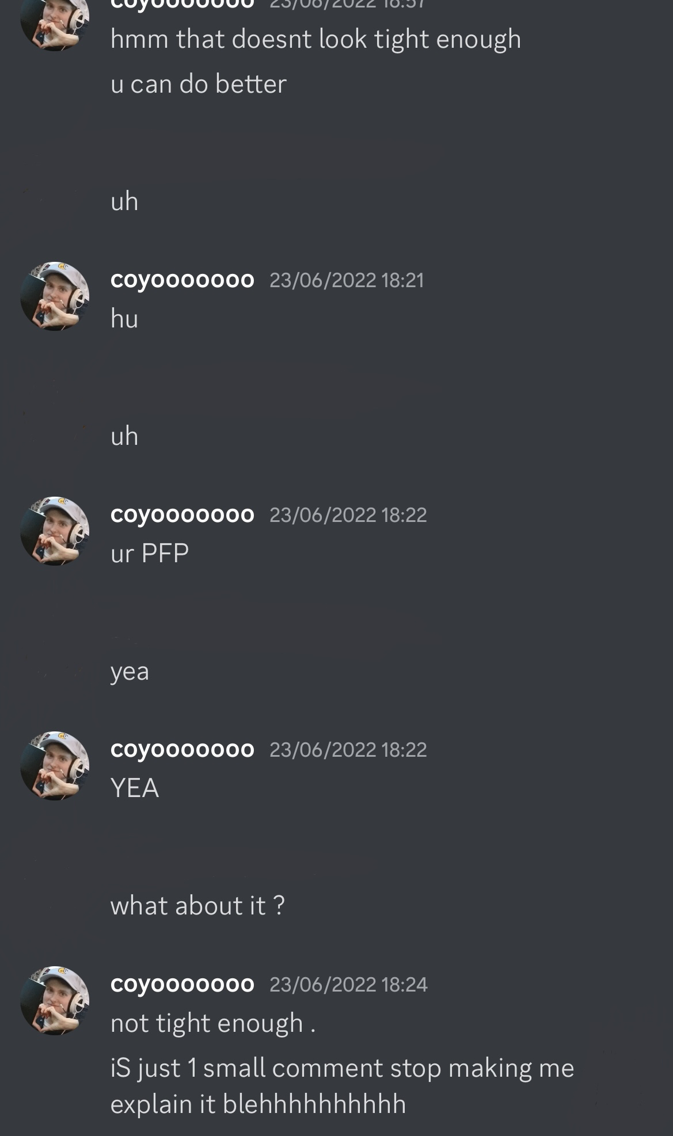Open the avatar beside the "hu" message
The height and width of the screenshot is (1136, 673).
click(55, 296)
